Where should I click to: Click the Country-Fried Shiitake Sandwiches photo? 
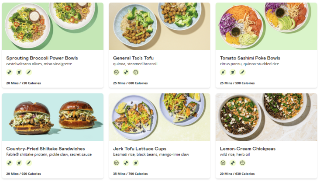52,117
